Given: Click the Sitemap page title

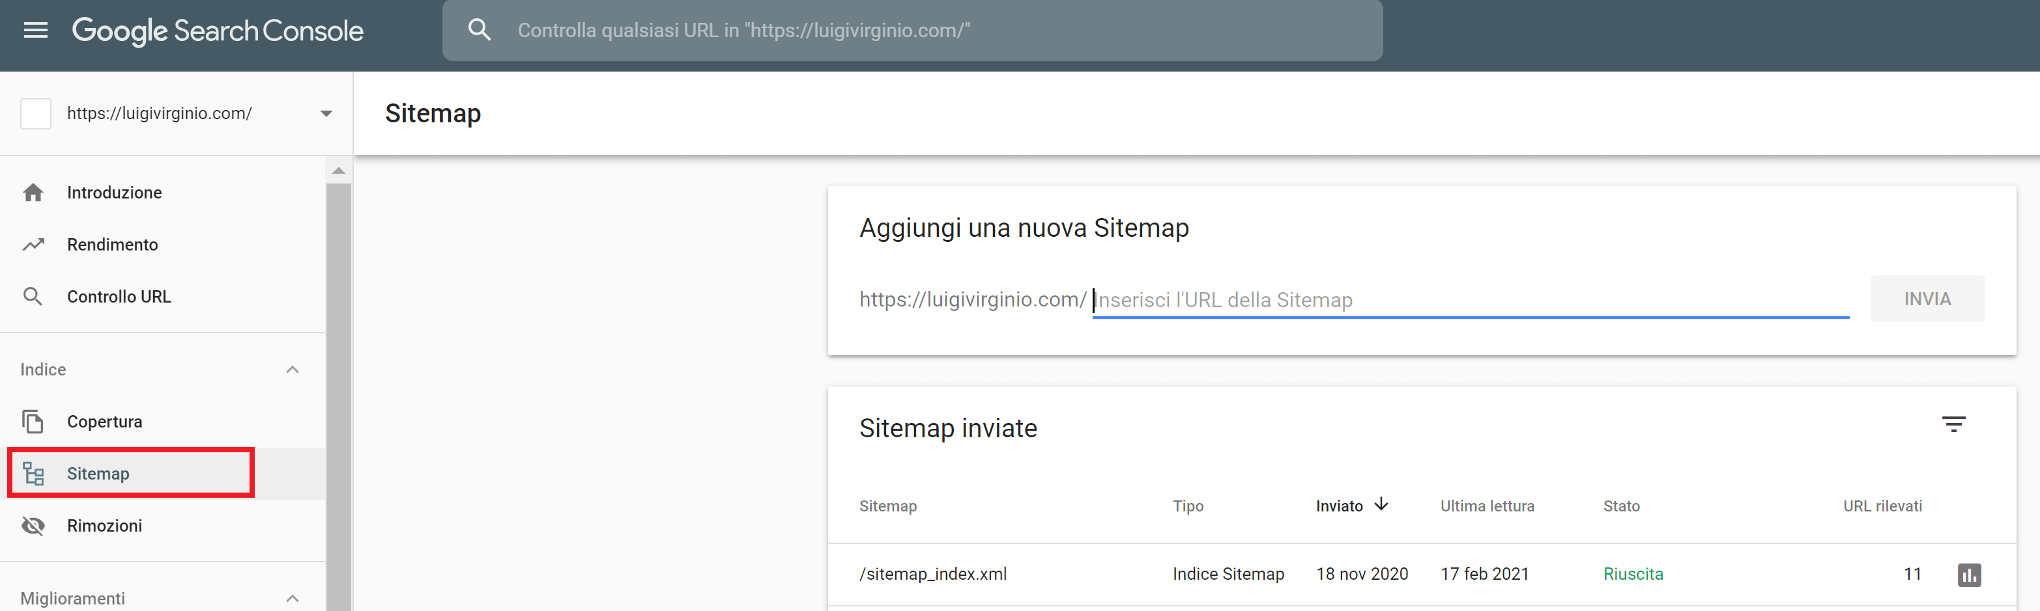Looking at the screenshot, I should (433, 113).
